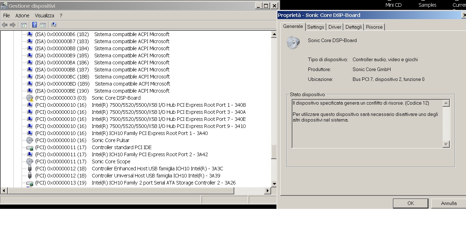Open the Azione menu

click(x=22, y=16)
